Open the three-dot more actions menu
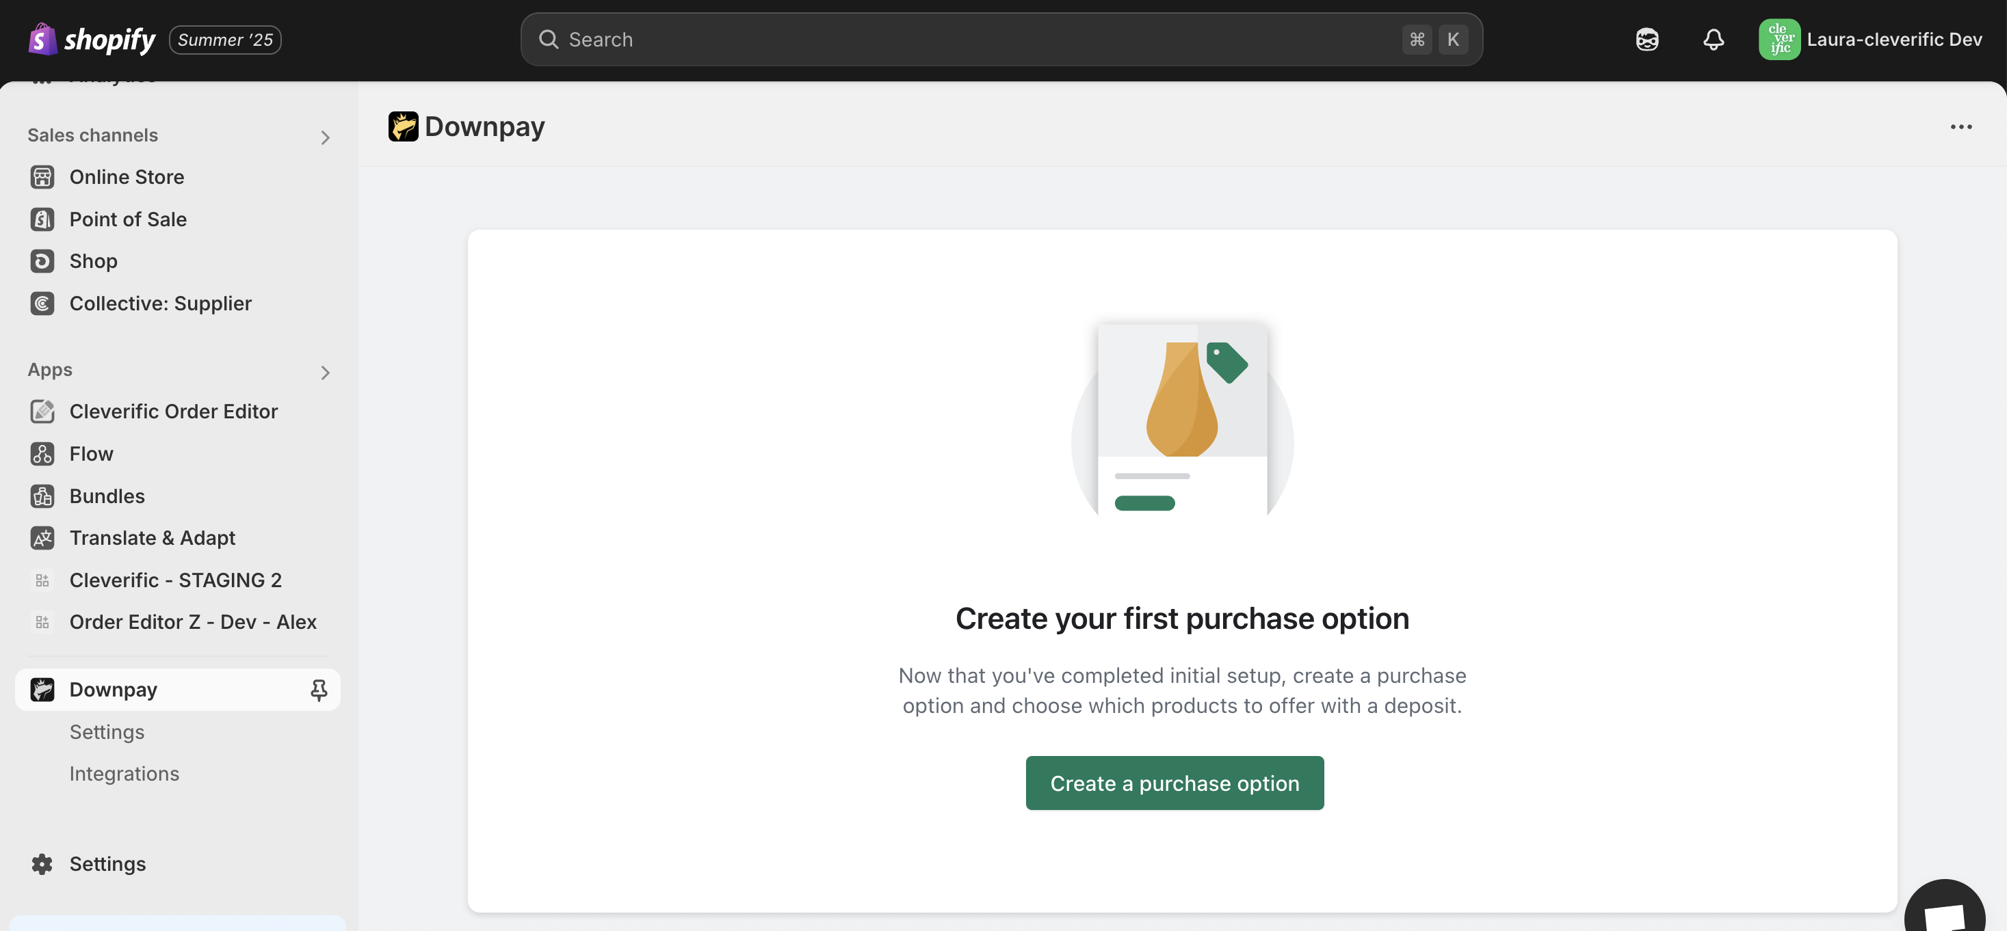The width and height of the screenshot is (2007, 931). click(x=1961, y=127)
